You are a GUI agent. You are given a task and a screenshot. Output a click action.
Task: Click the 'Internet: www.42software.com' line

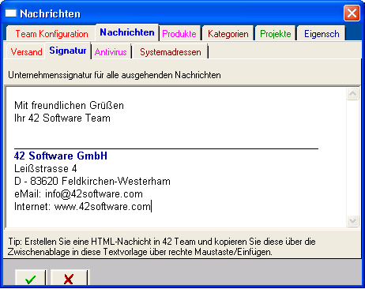pos(82,206)
